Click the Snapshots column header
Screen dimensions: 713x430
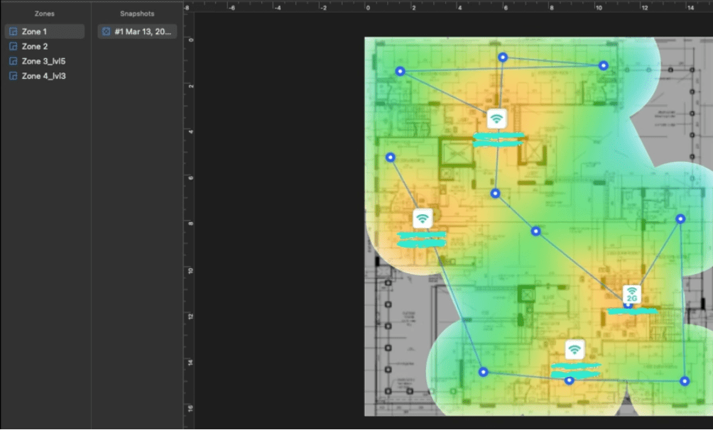(137, 13)
